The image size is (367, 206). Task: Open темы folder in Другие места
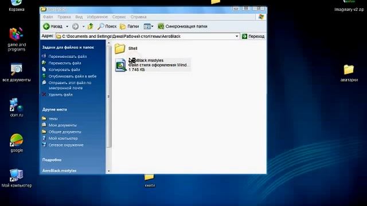coord(53,118)
